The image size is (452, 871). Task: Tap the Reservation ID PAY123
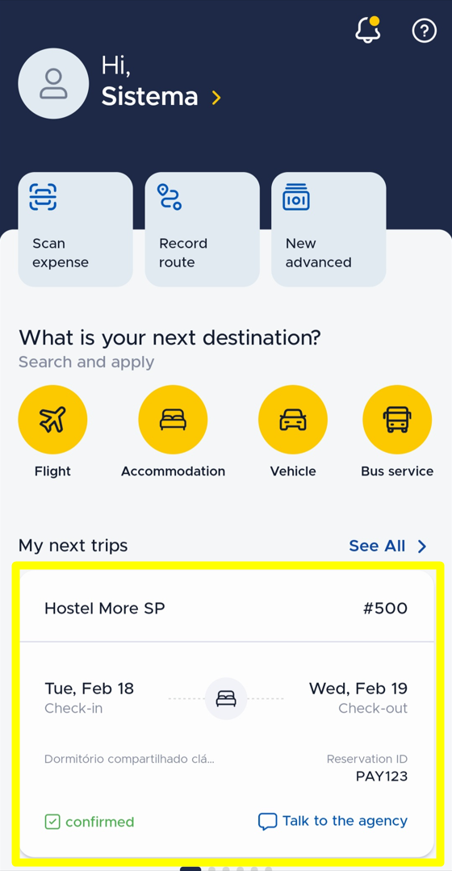tap(382, 776)
